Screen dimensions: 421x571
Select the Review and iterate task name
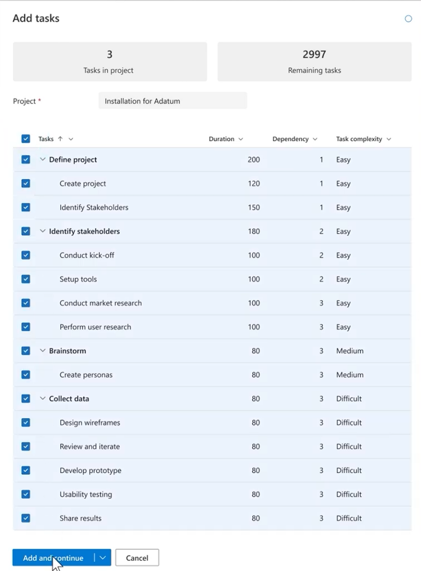90,446
